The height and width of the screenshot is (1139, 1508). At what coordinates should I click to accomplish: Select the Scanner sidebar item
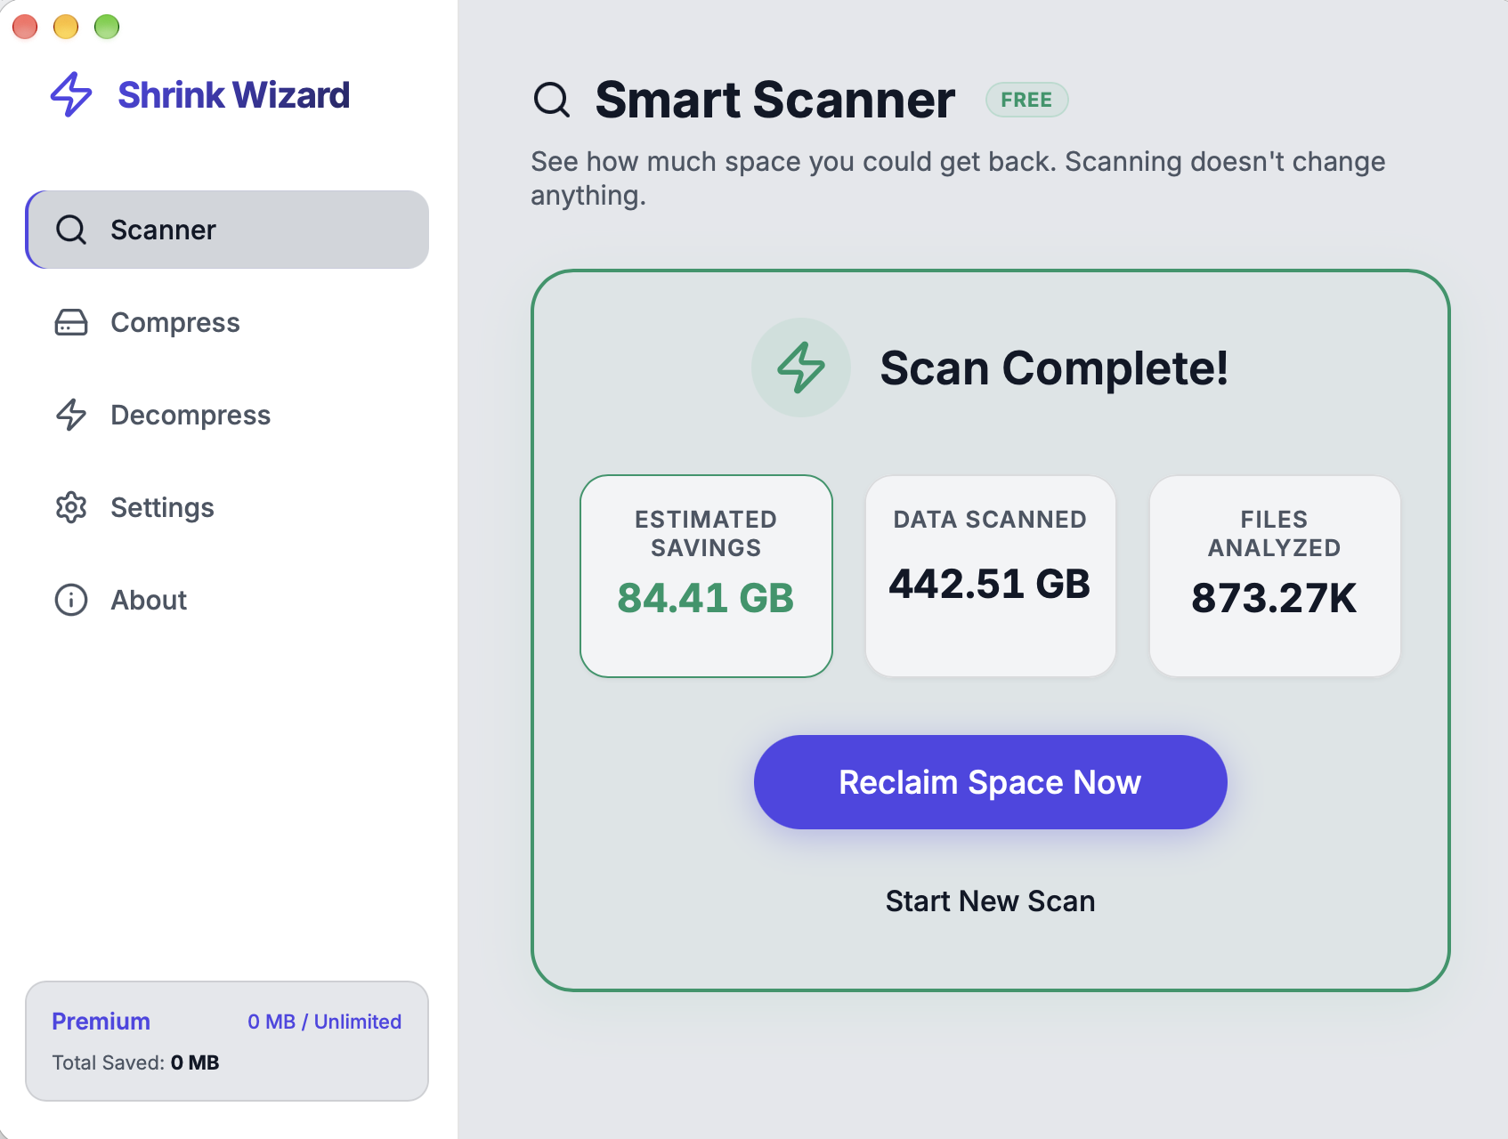[227, 230]
